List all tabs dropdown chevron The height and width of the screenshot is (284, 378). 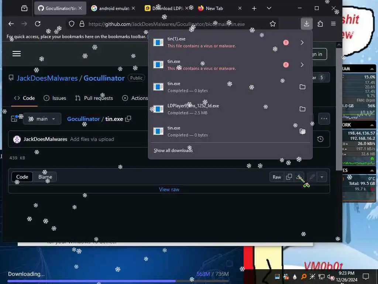point(269,8)
